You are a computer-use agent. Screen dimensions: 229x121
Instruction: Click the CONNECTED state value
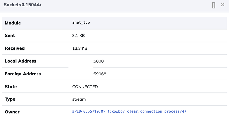tap(85, 87)
